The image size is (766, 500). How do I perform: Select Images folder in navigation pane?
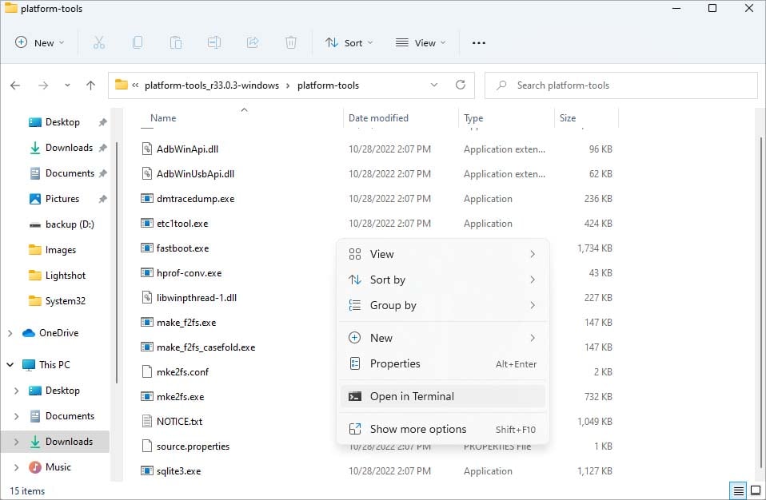coord(52,250)
